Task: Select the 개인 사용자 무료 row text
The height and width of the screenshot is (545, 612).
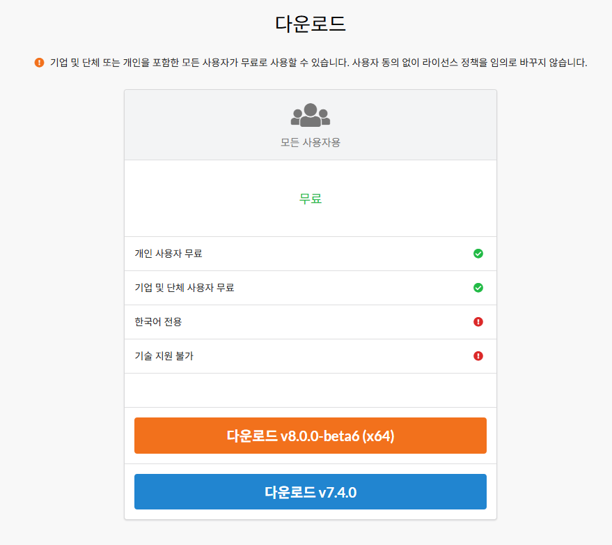Action: [x=168, y=254]
